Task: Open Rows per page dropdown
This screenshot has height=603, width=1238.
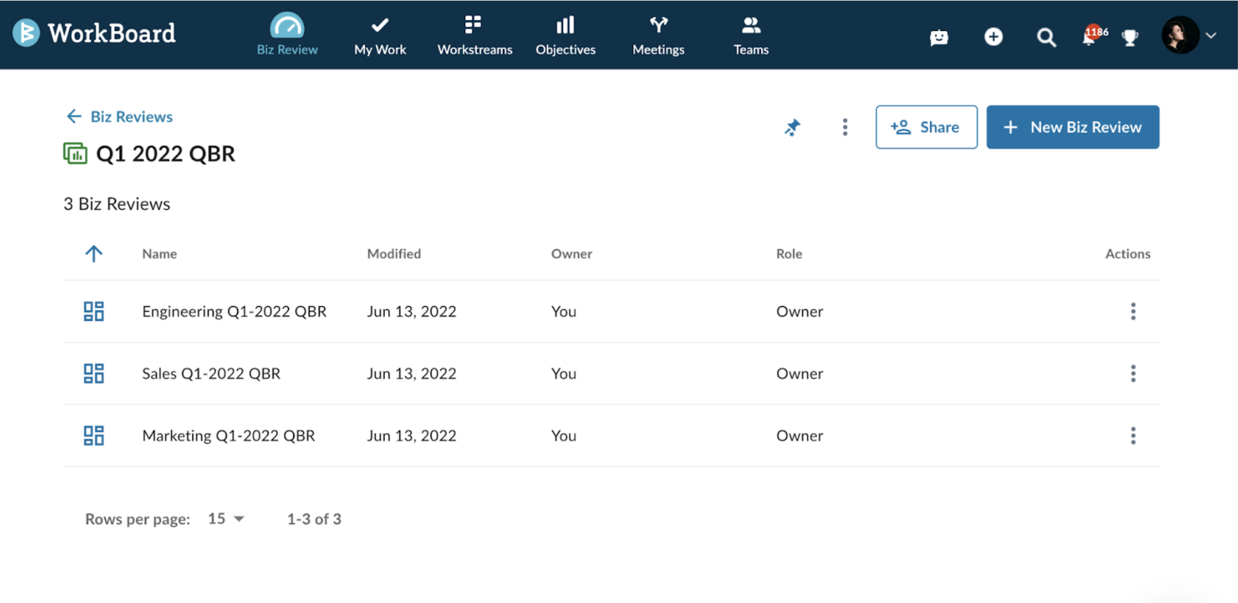Action: click(226, 518)
